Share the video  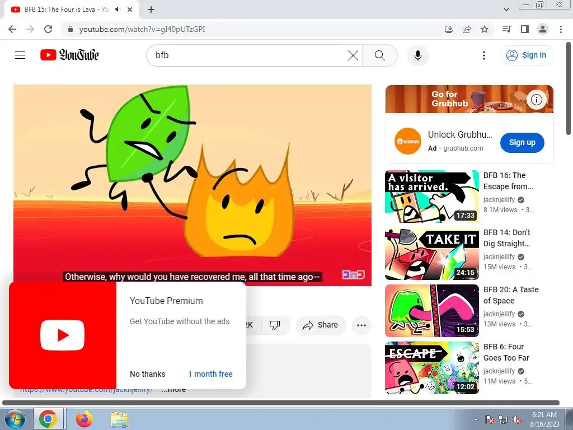coord(320,325)
